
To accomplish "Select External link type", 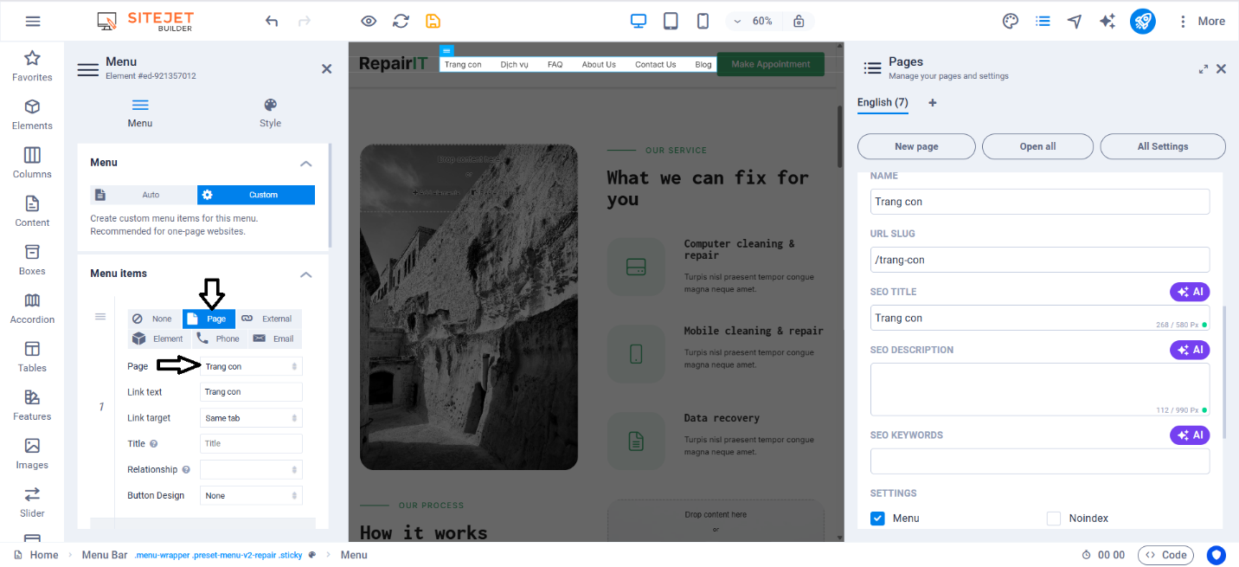I will [x=268, y=319].
